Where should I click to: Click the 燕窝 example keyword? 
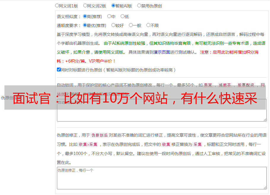208,85
